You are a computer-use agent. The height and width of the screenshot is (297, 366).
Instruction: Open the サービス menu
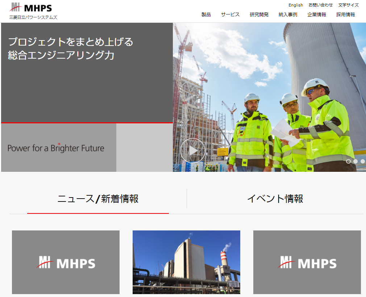(230, 14)
